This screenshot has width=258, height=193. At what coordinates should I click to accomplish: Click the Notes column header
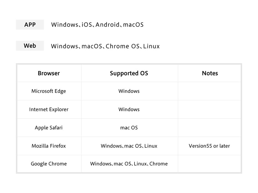point(210,73)
